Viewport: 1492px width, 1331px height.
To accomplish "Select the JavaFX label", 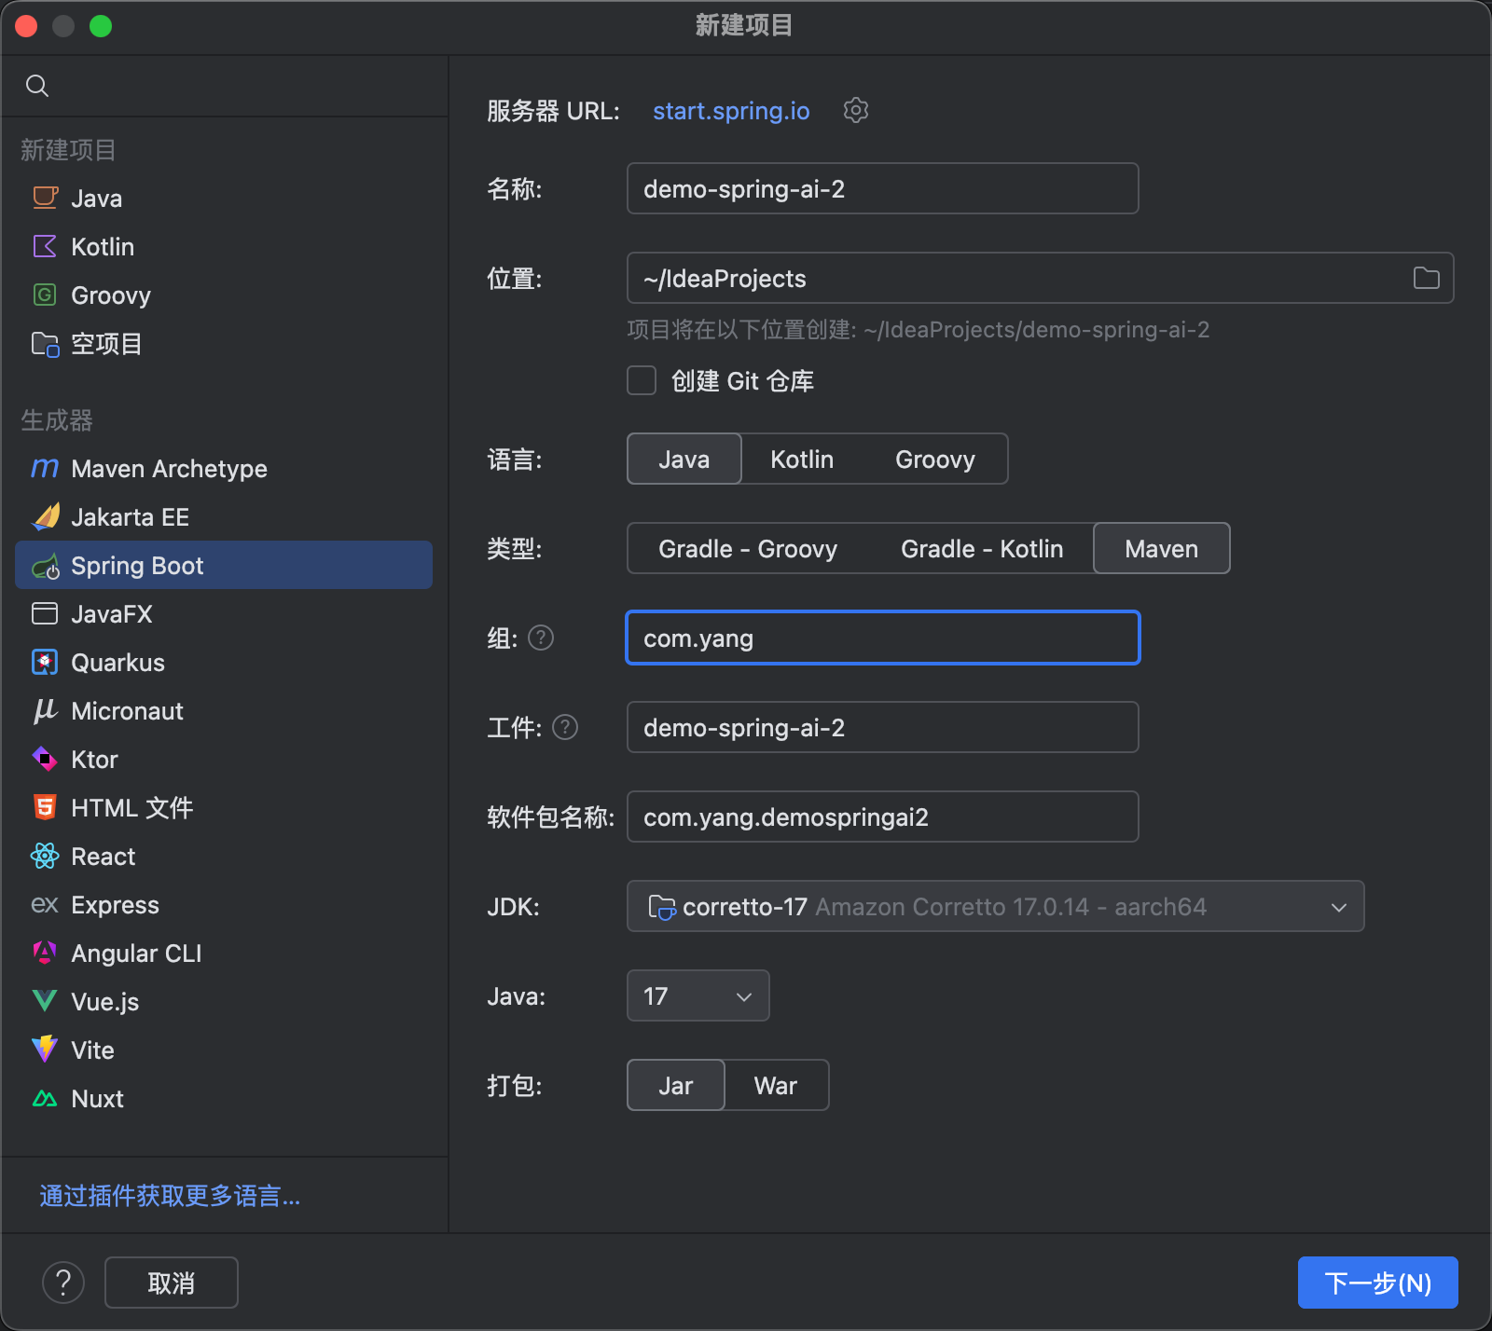I will pyautogui.click(x=112, y=614).
